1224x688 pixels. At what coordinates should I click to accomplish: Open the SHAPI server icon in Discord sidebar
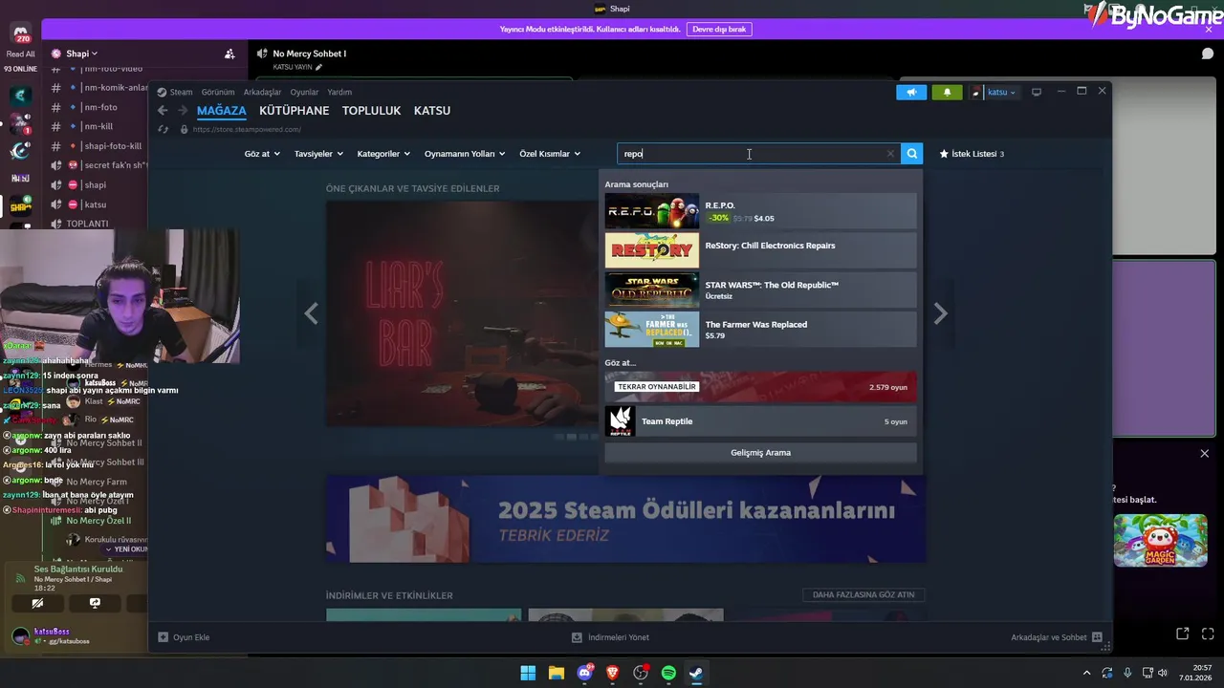[x=20, y=205]
